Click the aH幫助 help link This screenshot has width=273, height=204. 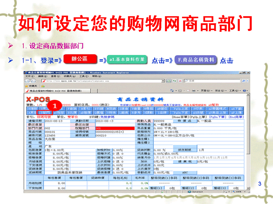(213, 105)
